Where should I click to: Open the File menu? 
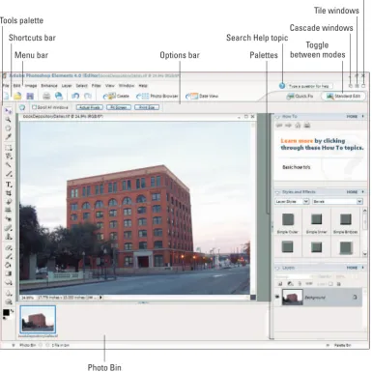click(6, 86)
